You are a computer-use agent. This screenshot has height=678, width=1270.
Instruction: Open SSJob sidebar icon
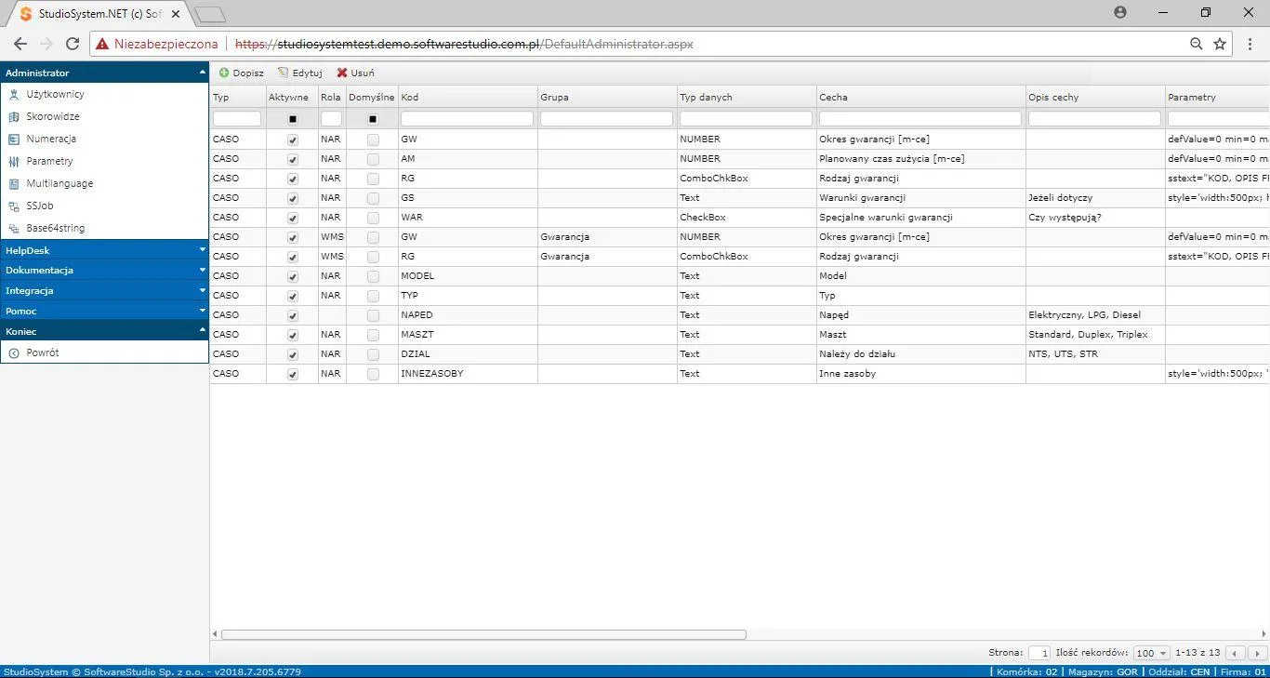coord(14,206)
